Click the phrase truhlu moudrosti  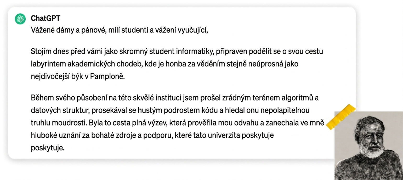point(59,123)
